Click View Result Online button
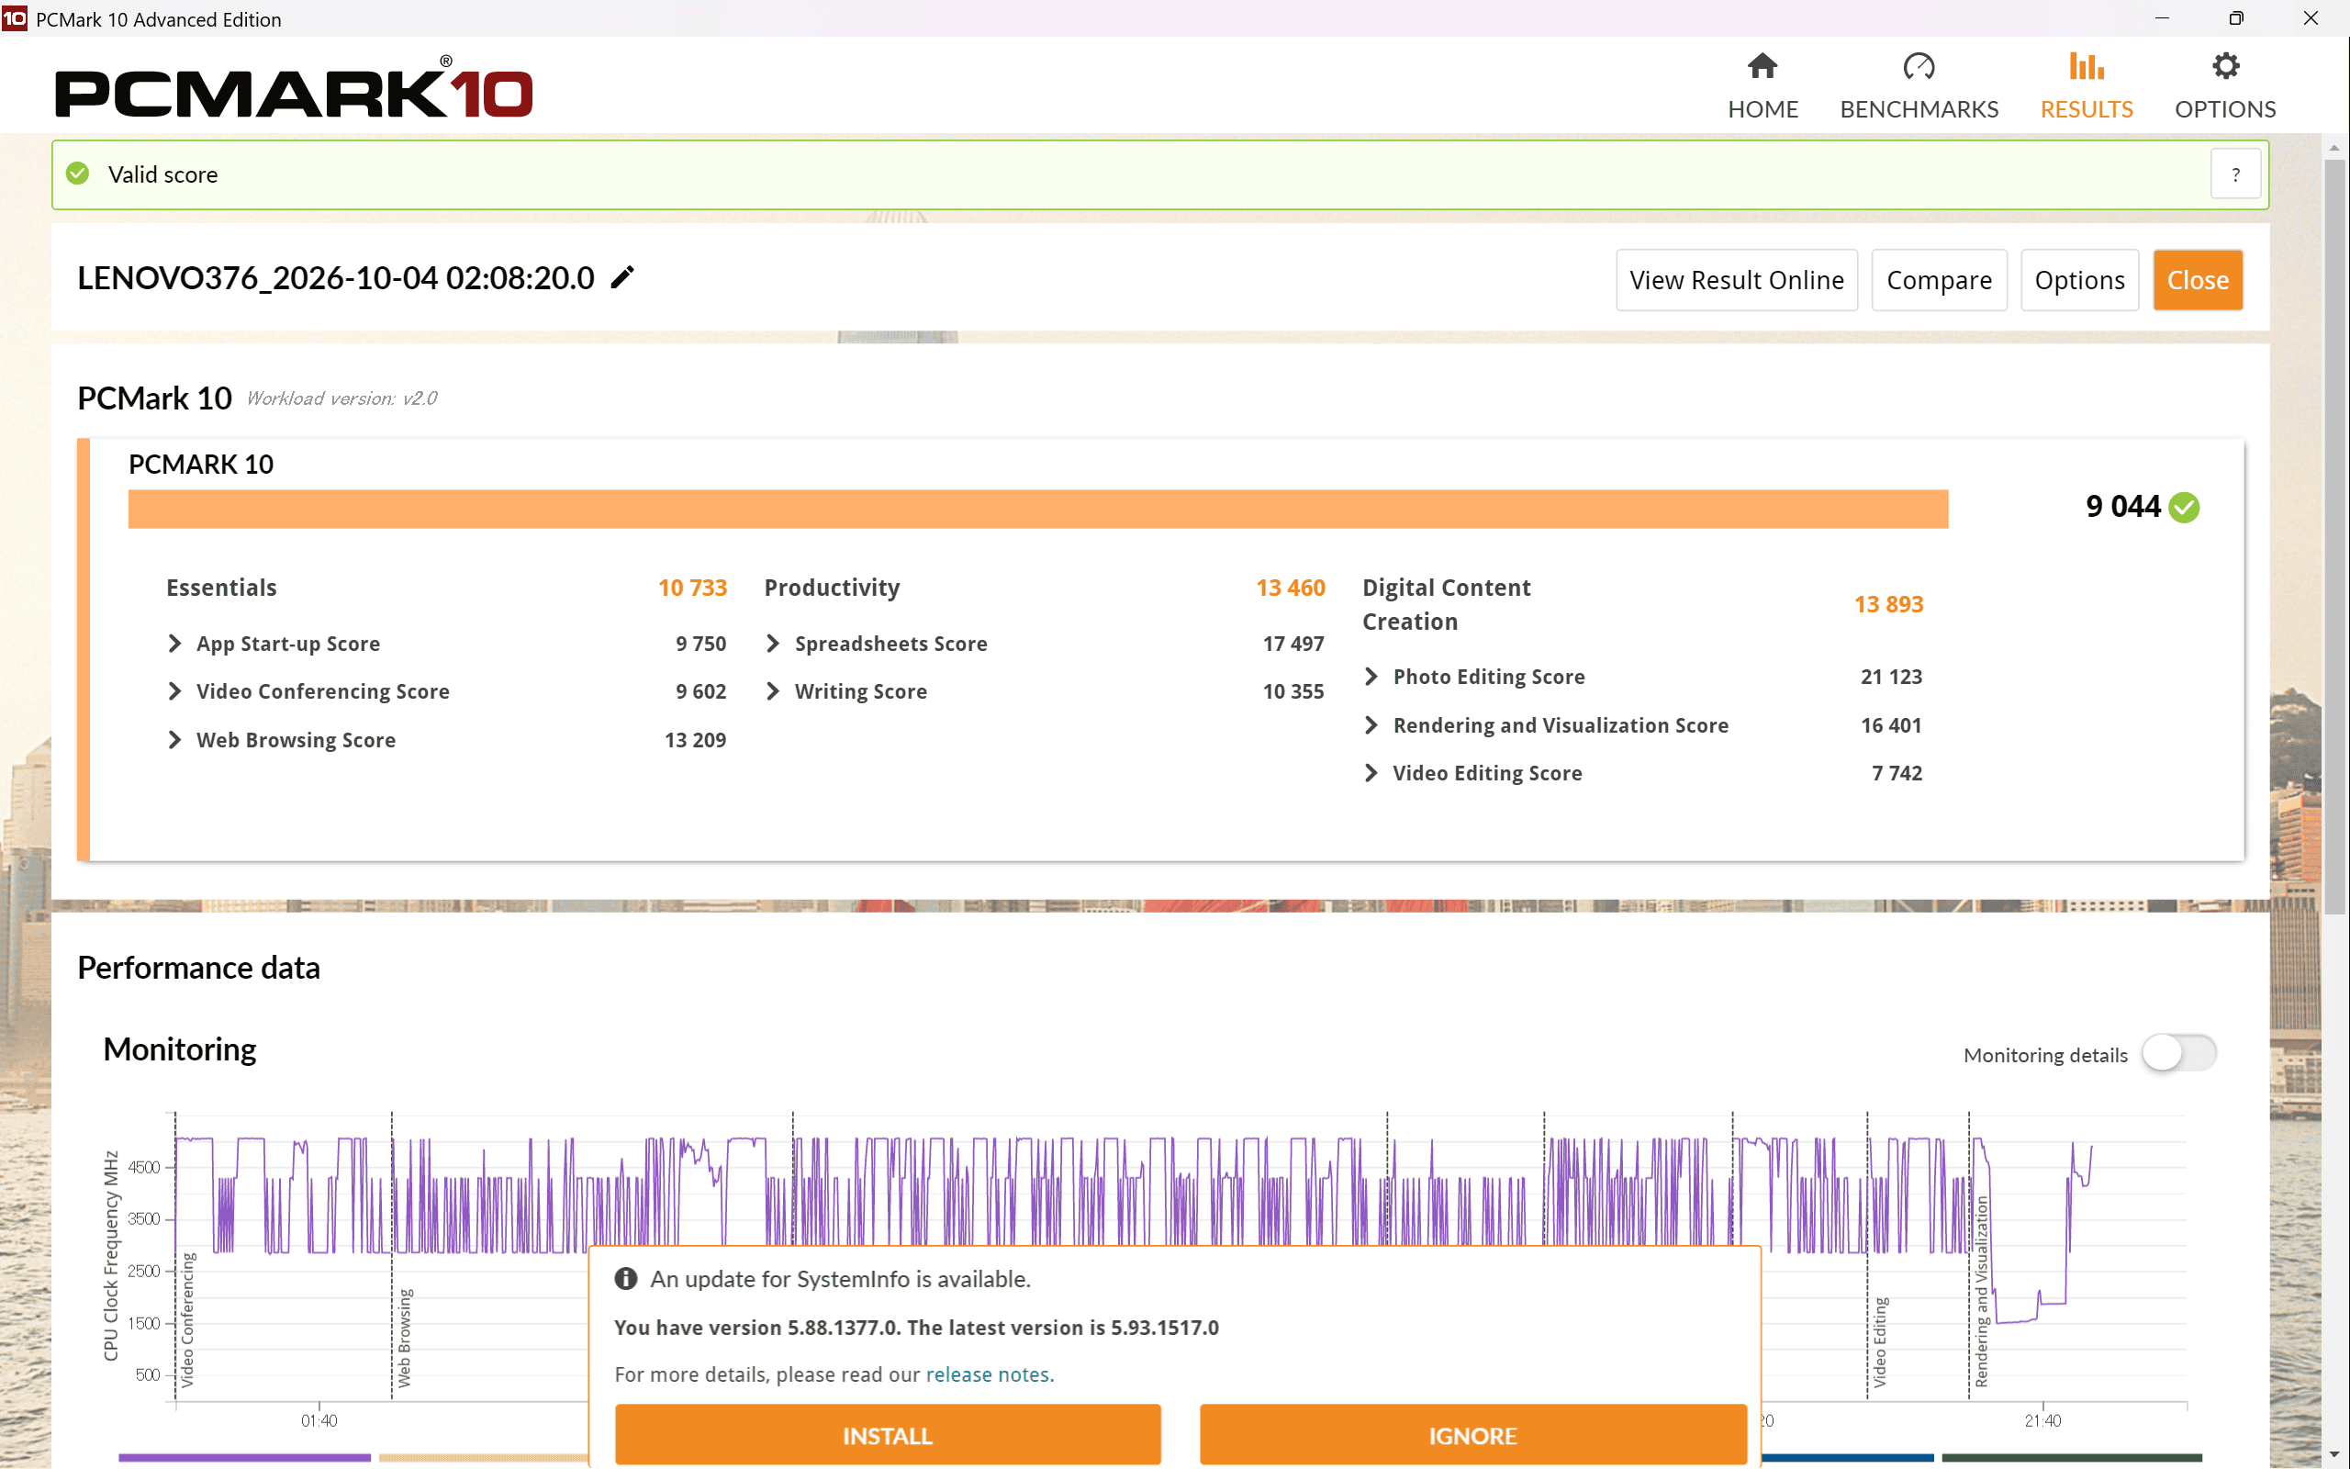The height and width of the screenshot is (1469, 2350). click(1736, 280)
